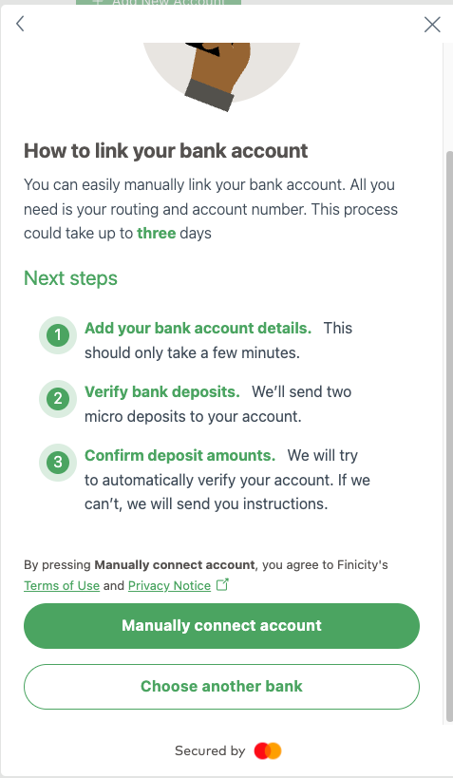
Task: Click the vertical scrollbar thumb
Action: click(449, 437)
